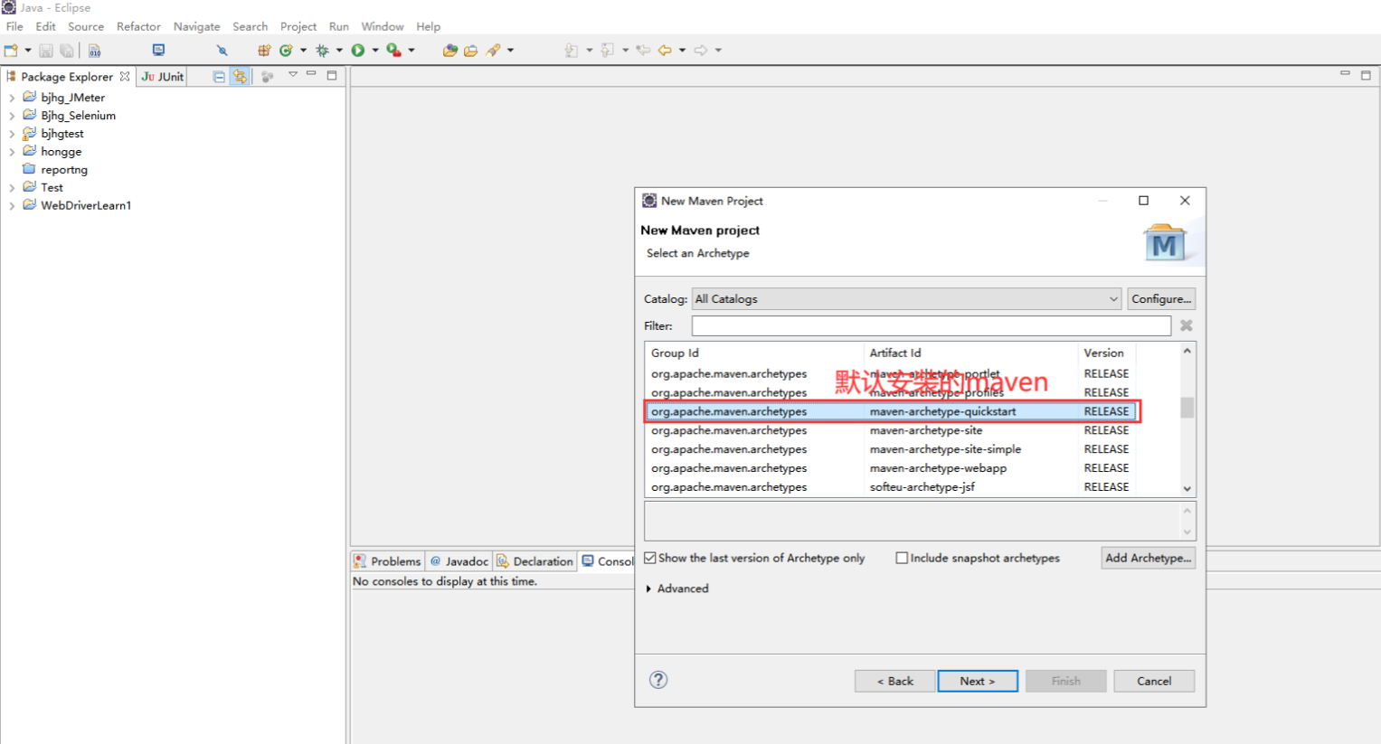Click the Open Task folder icon

tap(470, 51)
